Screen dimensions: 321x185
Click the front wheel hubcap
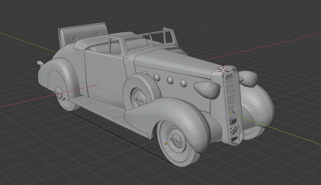pos(176,139)
